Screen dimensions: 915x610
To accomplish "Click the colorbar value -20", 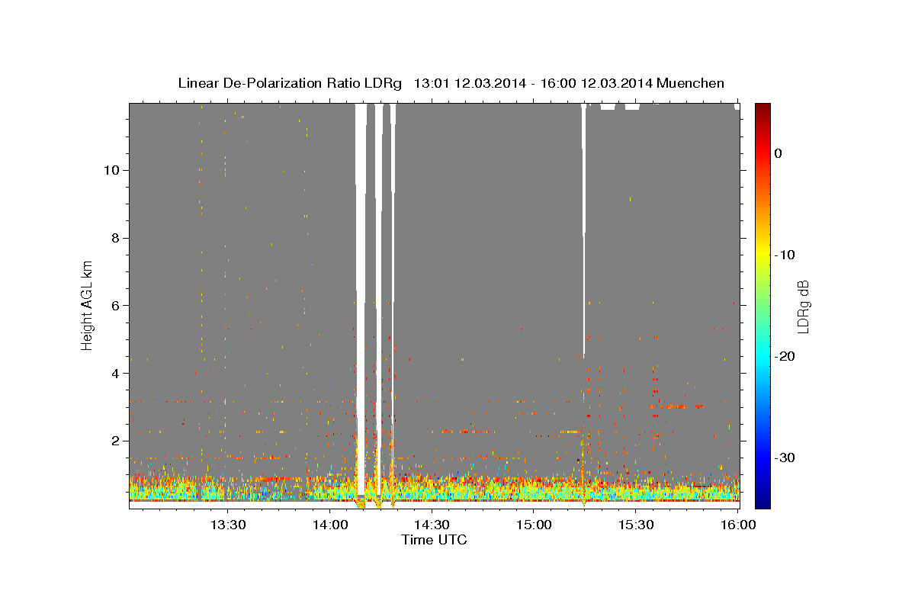I will click(785, 356).
